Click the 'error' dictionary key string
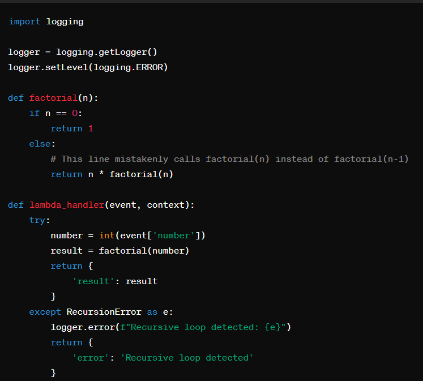 click(x=91, y=358)
